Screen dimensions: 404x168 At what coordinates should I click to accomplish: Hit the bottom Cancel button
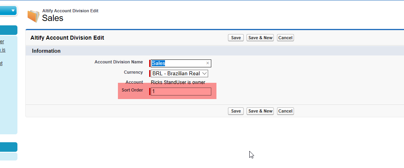pos(285,111)
